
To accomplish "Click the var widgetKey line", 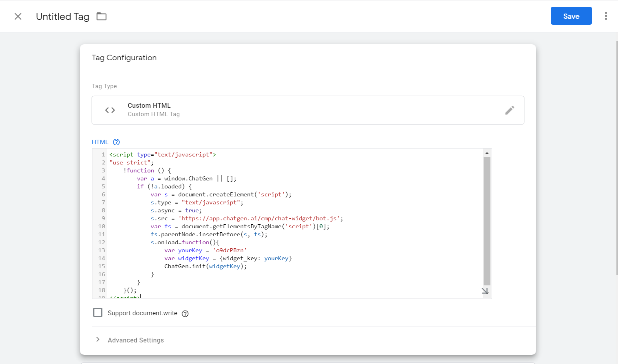I will coord(228,258).
